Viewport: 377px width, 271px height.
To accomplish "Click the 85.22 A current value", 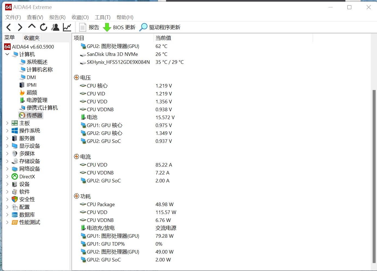I will [164, 165].
